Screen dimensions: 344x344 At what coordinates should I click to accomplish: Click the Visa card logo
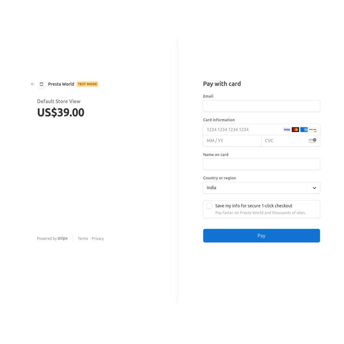tap(287, 130)
